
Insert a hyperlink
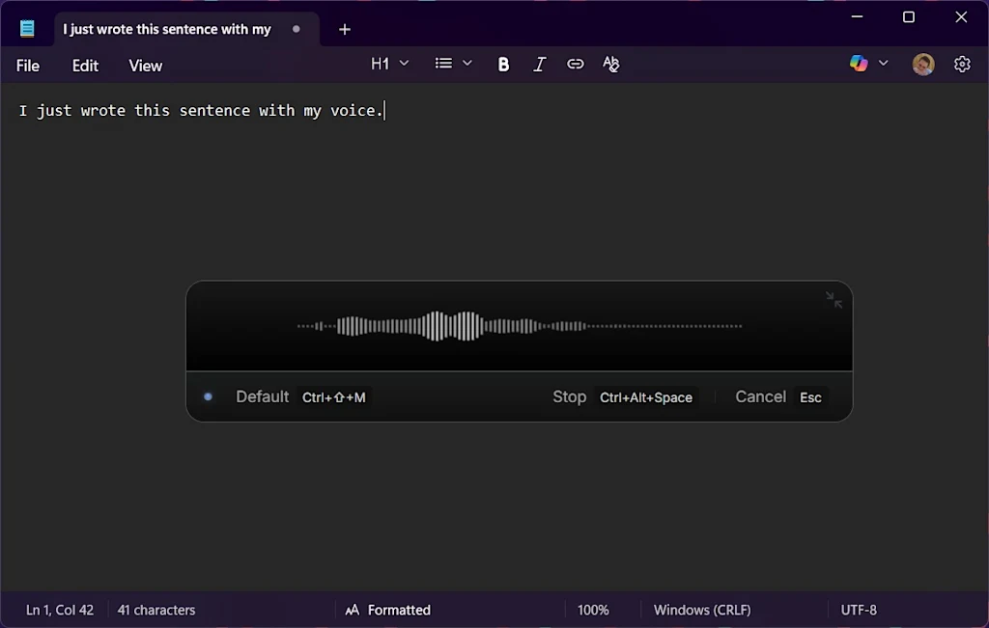[x=576, y=64]
